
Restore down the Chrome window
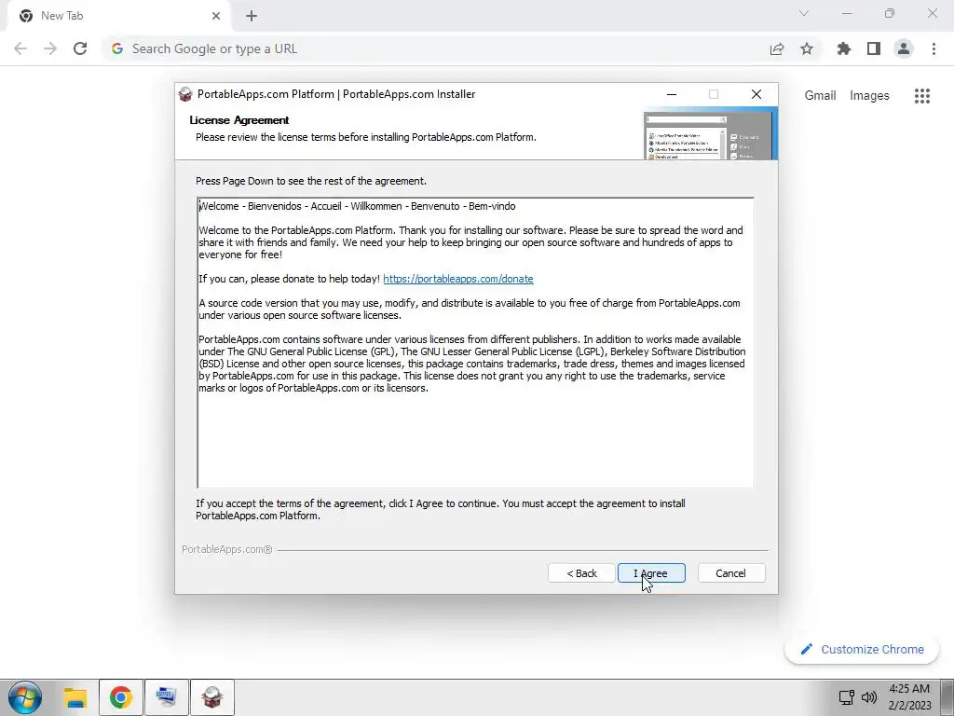(x=890, y=13)
